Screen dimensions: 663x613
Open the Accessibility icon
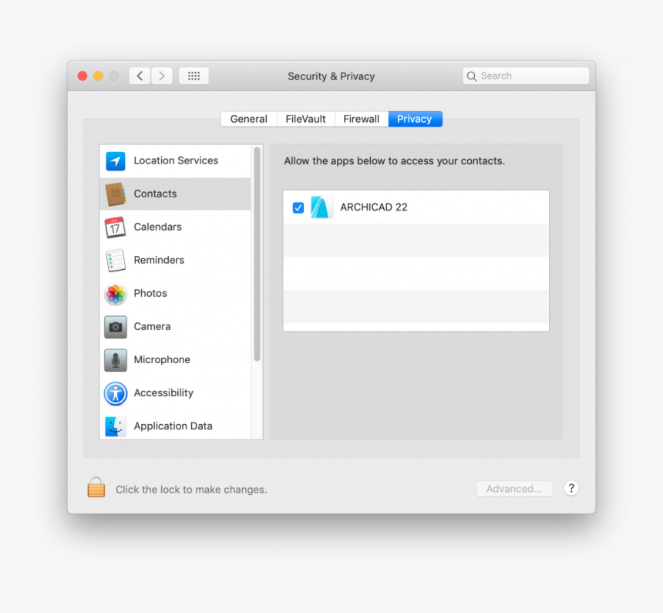pyautogui.click(x=115, y=393)
